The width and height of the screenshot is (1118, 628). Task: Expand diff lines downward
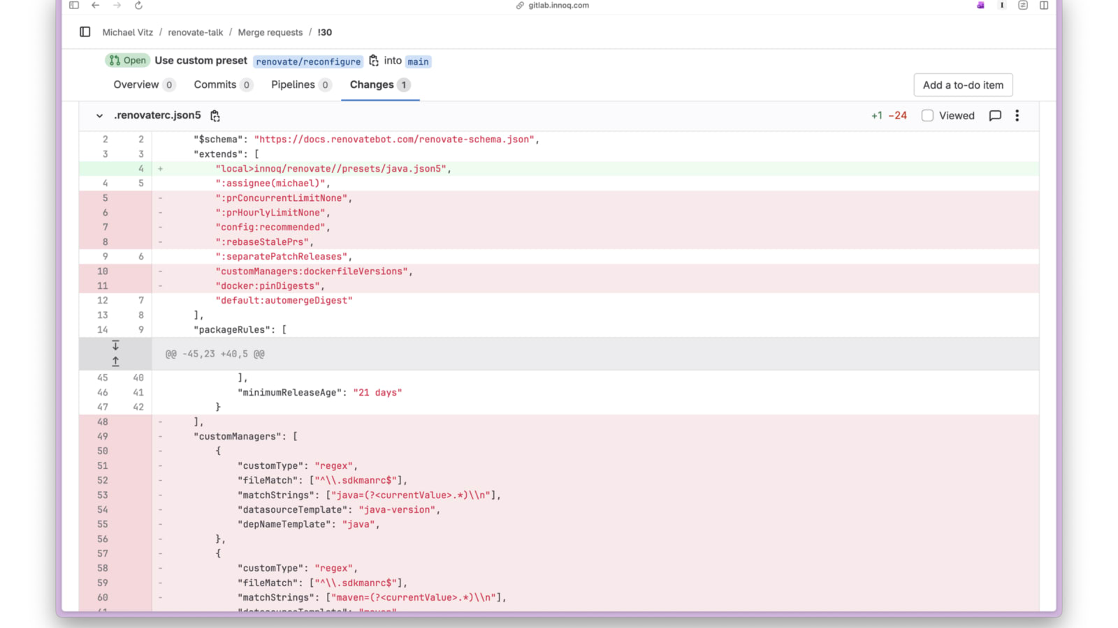pos(115,345)
